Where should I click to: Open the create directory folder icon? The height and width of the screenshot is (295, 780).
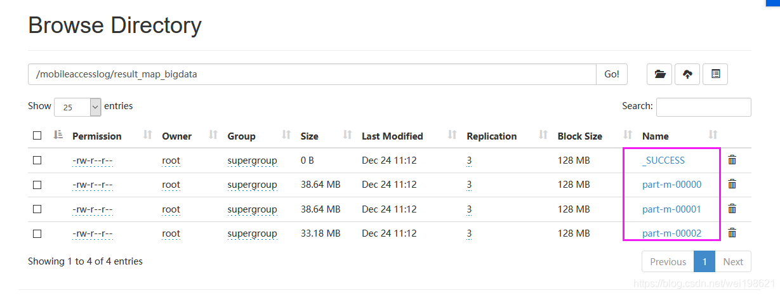[x=659, y=74]
